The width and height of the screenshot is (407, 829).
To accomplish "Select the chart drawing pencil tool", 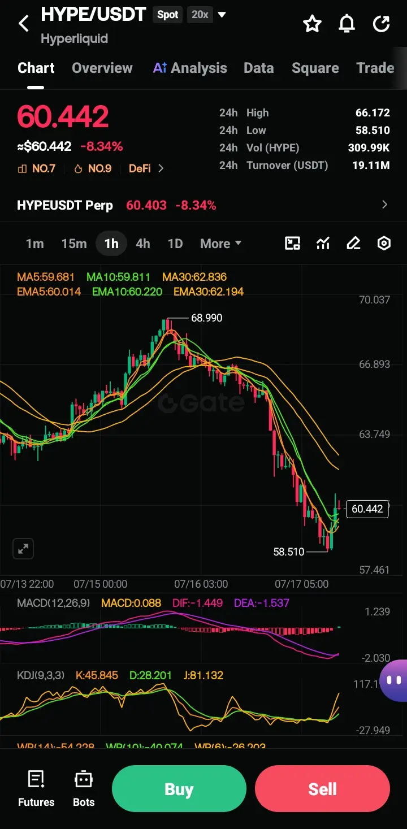I will coord(353,244).
